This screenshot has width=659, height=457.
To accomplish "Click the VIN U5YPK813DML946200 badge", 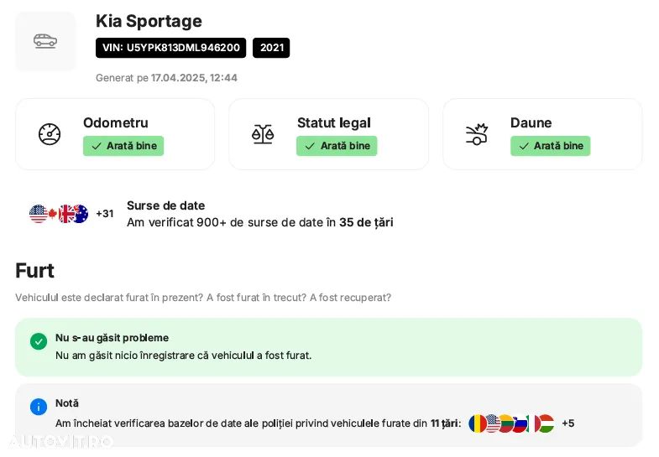I will coord(171,48).
